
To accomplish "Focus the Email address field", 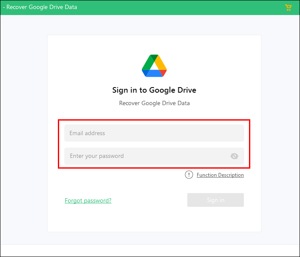I will click(154, 133).
